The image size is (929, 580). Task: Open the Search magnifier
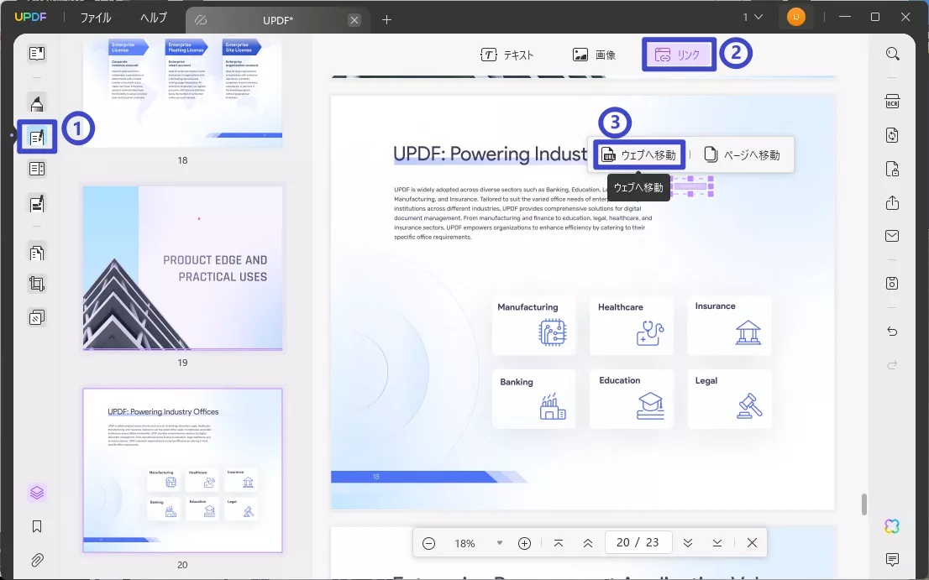[892, 54]
